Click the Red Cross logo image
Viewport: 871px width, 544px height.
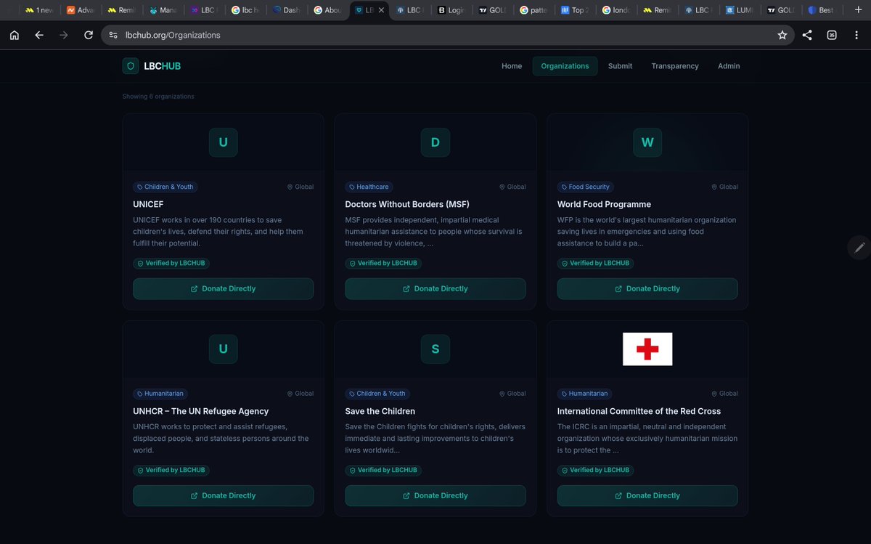coord(647,349)
